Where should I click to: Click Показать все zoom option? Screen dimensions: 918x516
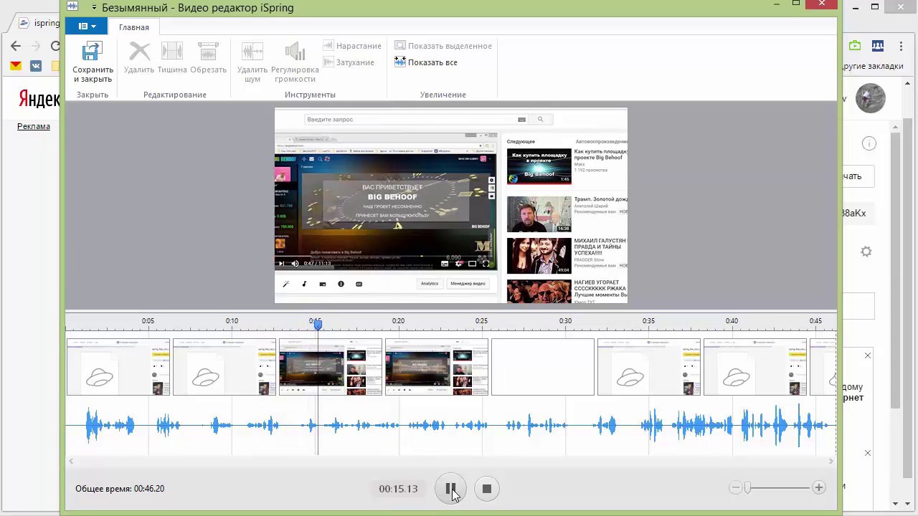tap(426, 62)
